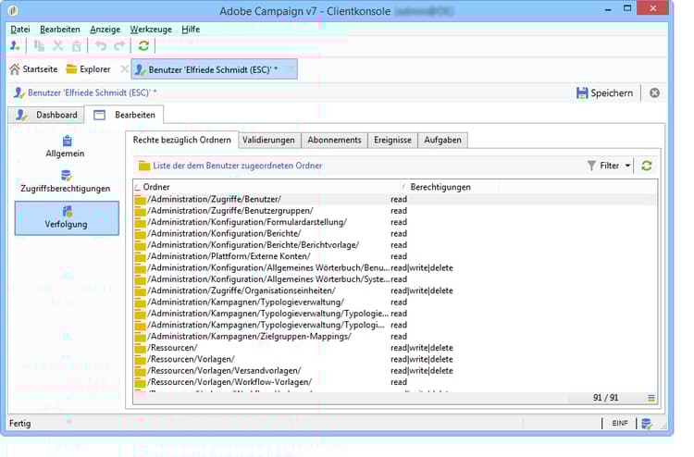Open the Bearbeiten menu
Viewport: 694px width, 457px height.
tap(60, 30)
